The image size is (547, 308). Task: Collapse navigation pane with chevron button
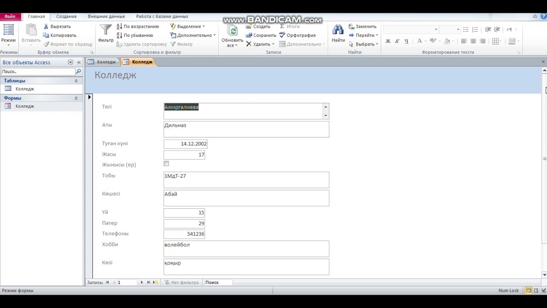pos(79,62)
